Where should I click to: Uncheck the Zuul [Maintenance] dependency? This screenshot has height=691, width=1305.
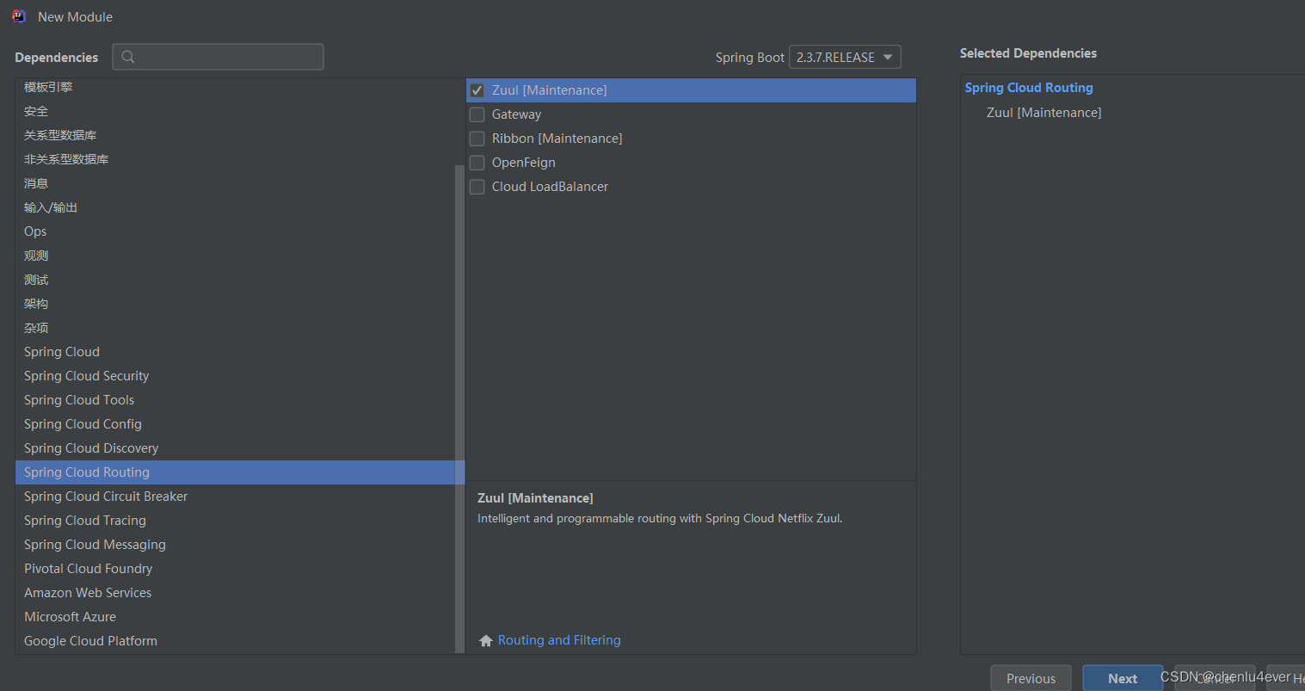tap(477, 89)
